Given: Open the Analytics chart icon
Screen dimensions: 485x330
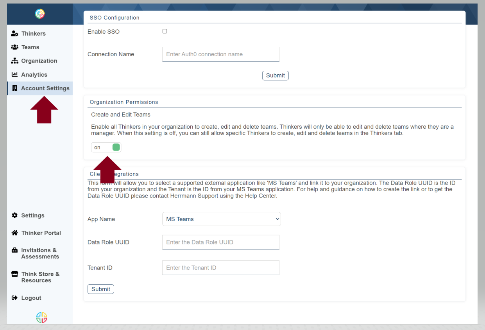Looking at the screenshot, I should coord(14,74).
